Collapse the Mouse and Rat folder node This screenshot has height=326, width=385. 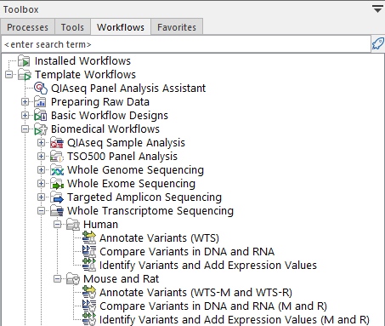click(x=57, y=279)
